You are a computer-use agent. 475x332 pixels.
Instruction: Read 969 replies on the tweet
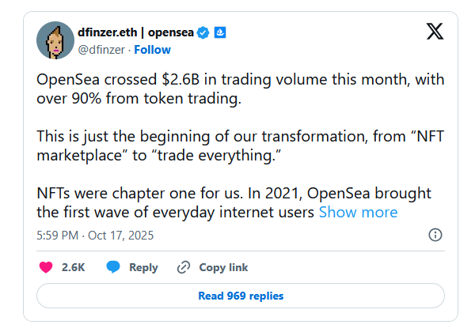241,296
